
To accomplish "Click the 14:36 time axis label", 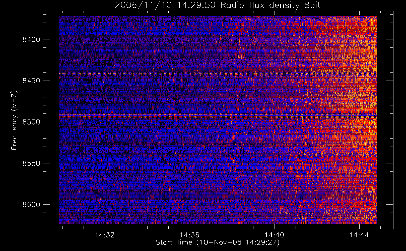I will pyautogui.click(x=189, y=235).
